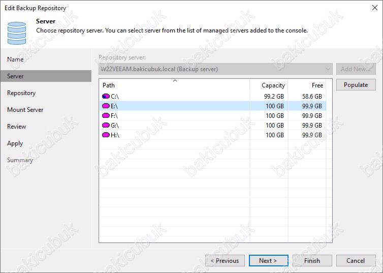Open the Repository server dropdown
This screenshot has height=273, width=383.
point(215,69)
